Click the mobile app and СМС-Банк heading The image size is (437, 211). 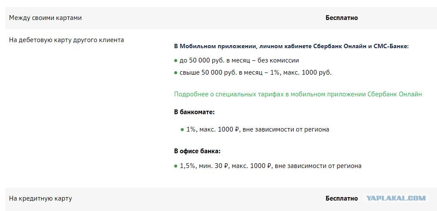coord(291,46)
